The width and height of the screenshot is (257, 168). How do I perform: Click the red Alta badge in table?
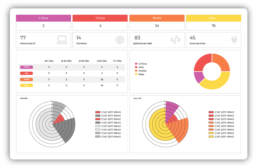coord(26,73)
